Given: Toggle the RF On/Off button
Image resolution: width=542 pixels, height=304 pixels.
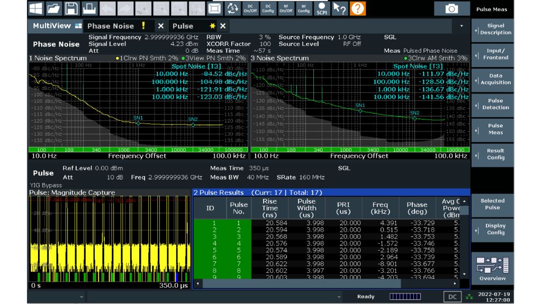Looking at the screenshot, I should click(286, 8).
